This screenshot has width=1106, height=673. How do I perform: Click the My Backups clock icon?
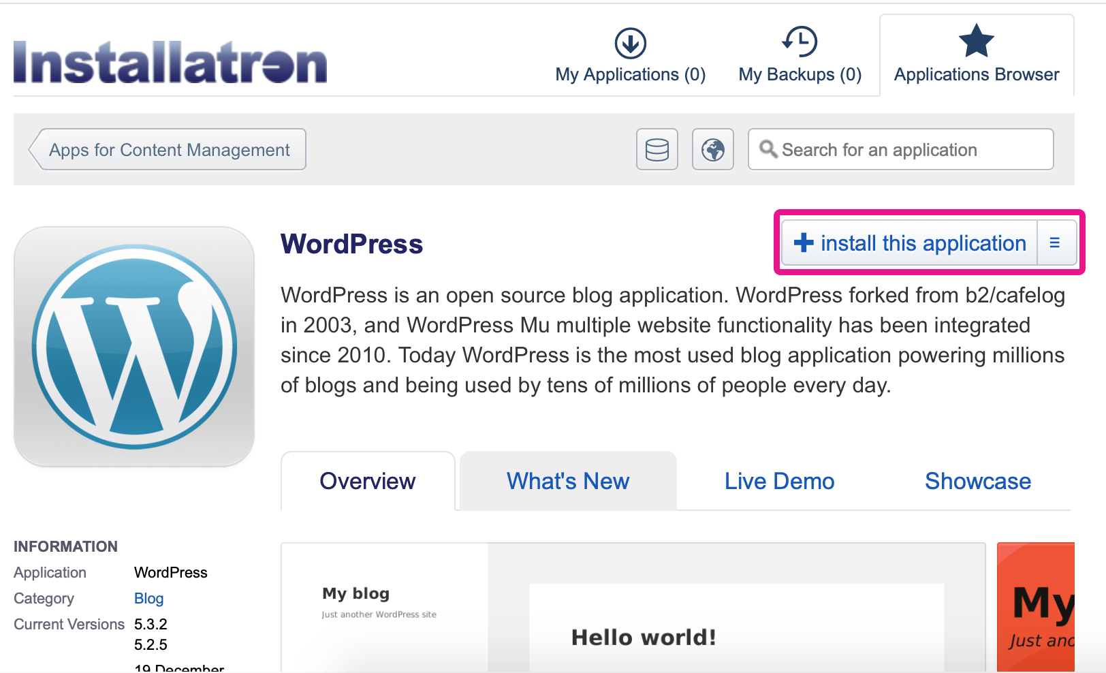800,42
